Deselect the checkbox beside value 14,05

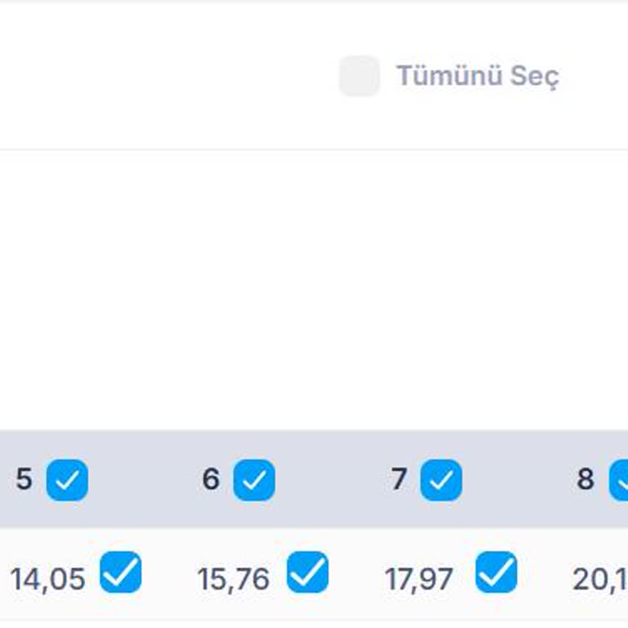pos(121,572)
